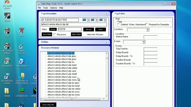Select the slip glass tag entry
This screenshot has height=107, width=191.
pyautogui.click(x=62, y=56)
